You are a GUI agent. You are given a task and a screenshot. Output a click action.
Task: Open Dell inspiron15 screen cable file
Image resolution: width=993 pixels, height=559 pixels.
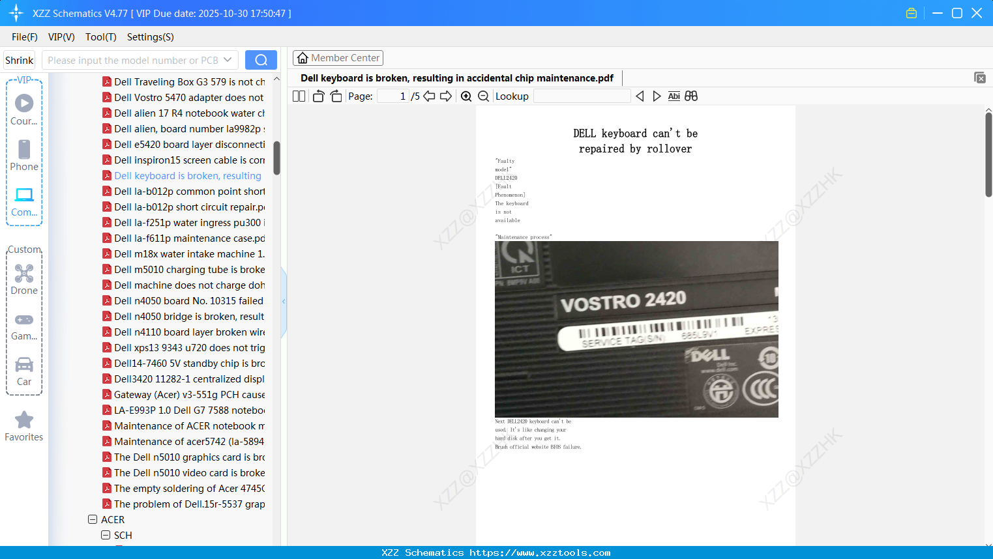pos(183,160)
